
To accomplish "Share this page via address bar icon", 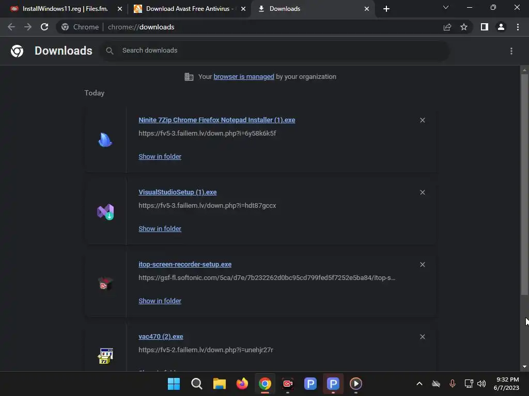I will click(x=447, y=27).
